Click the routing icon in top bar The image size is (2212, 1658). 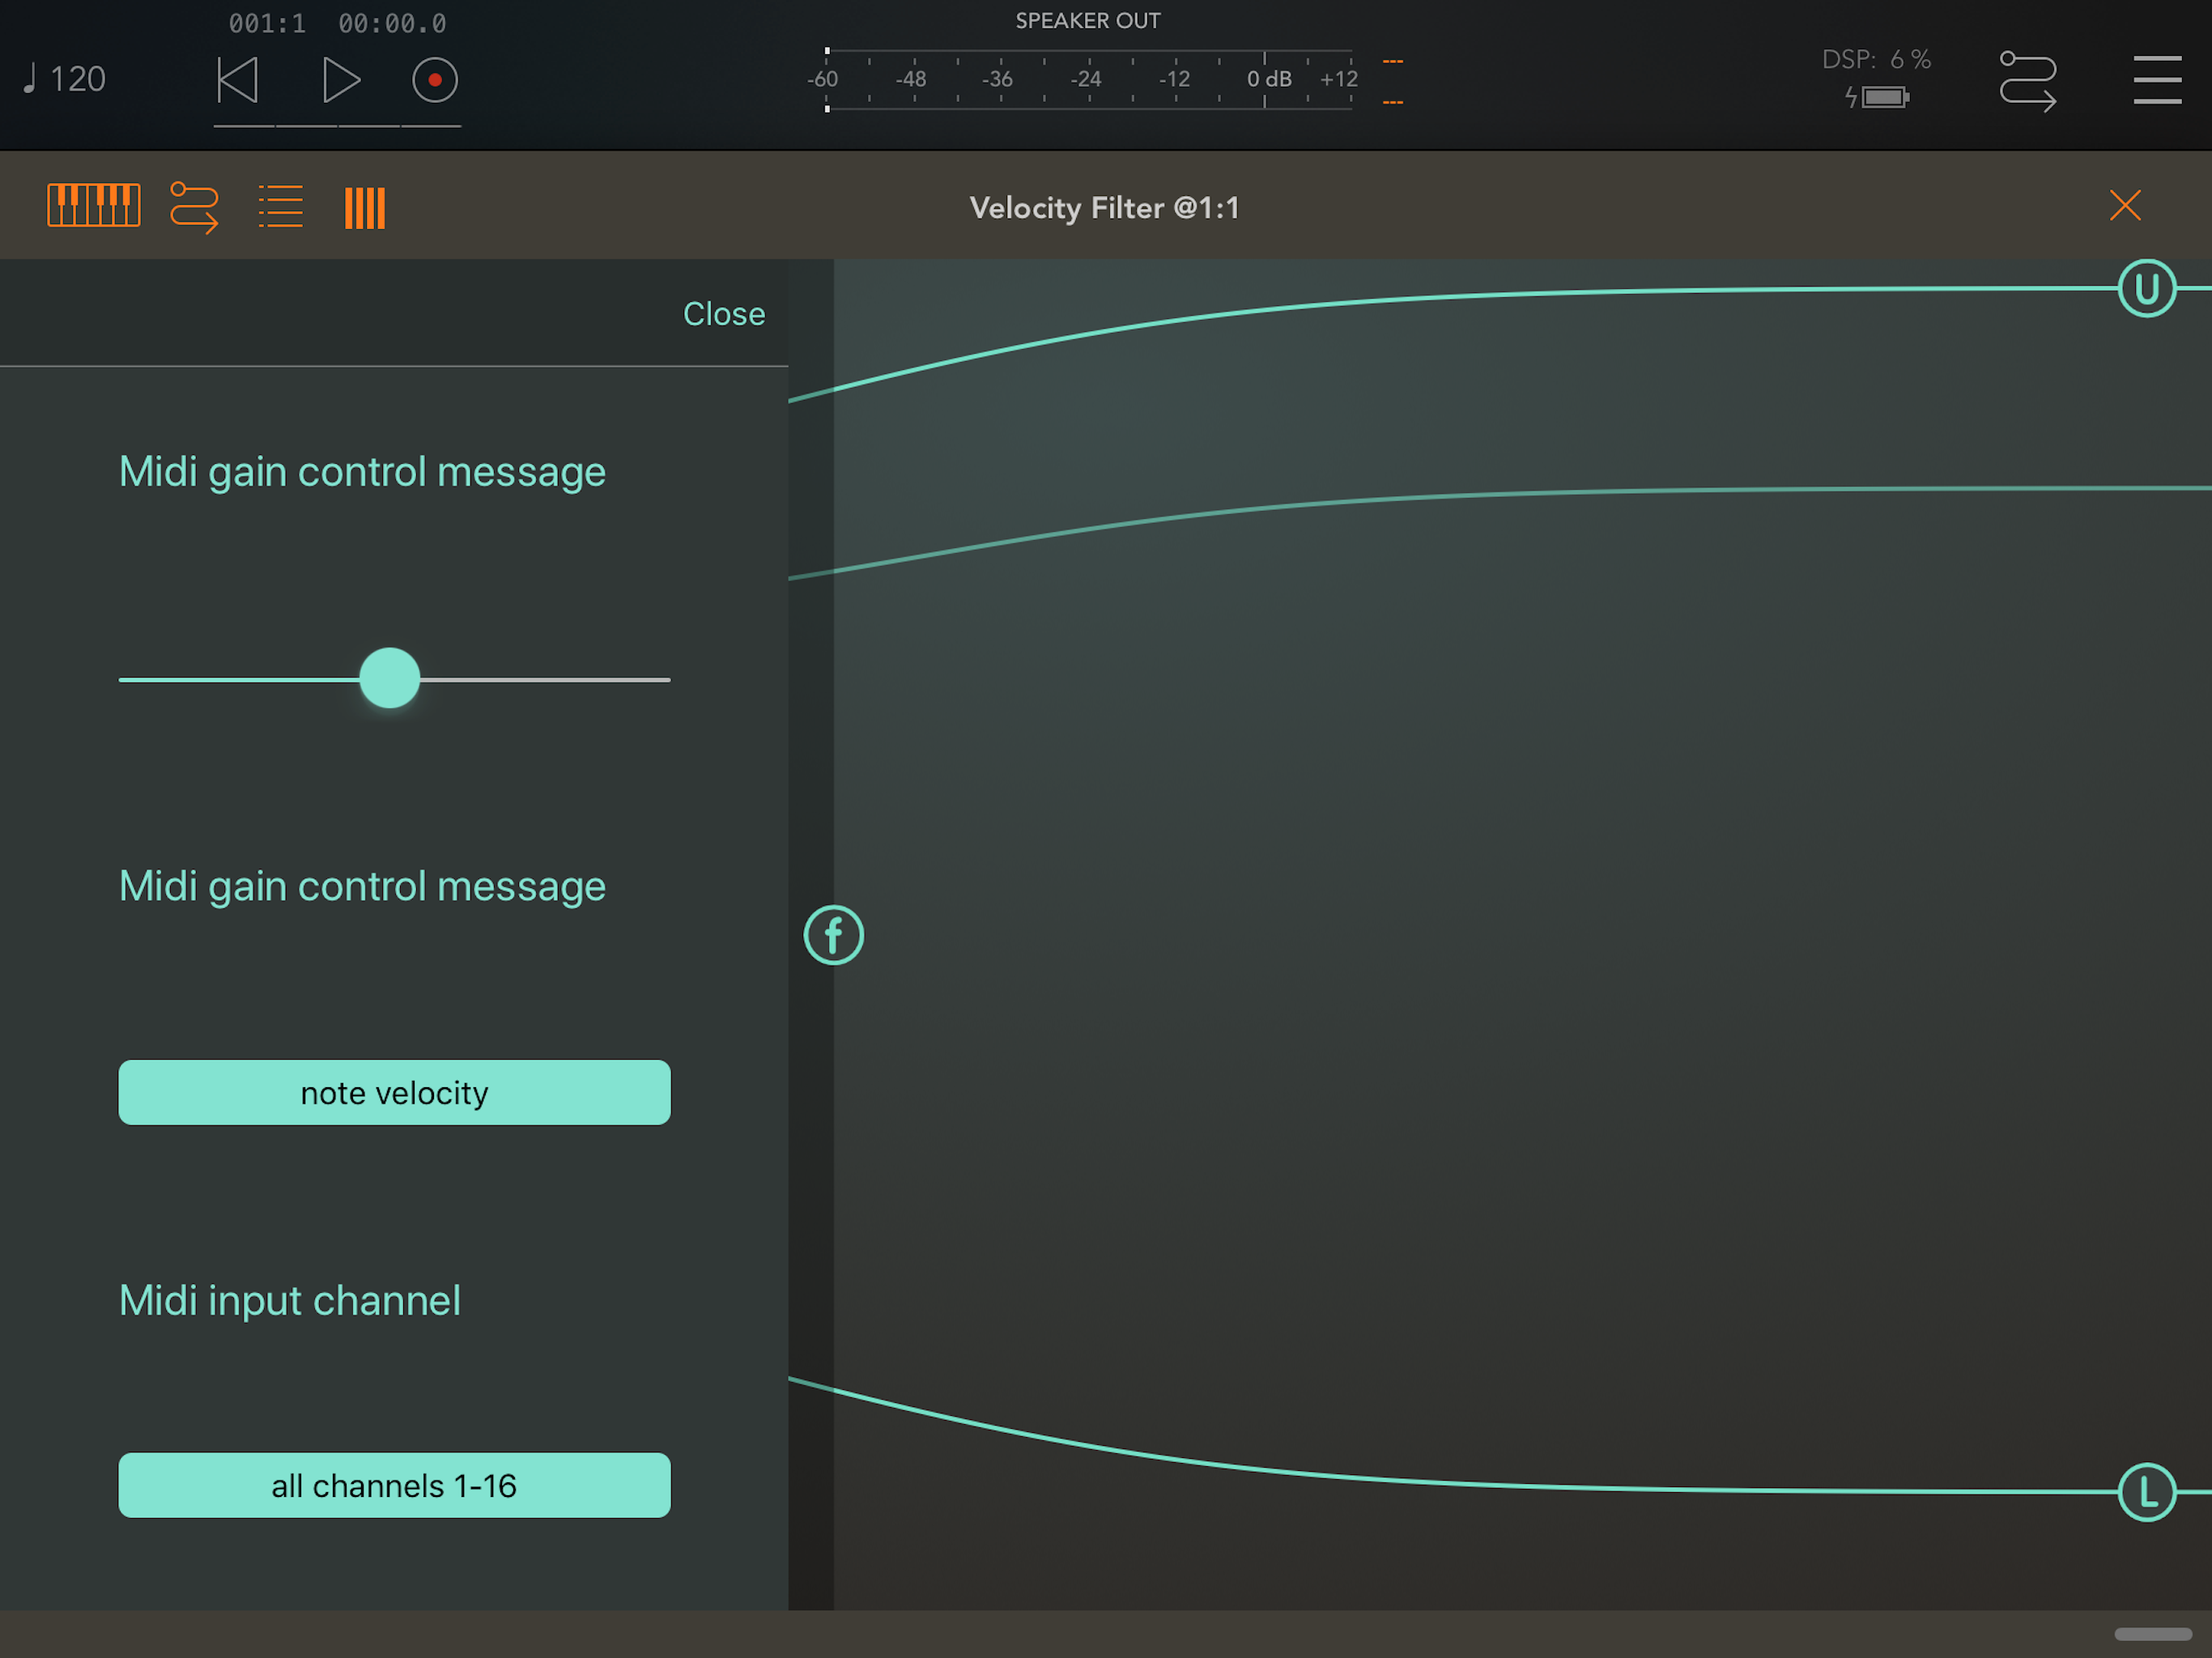pos(2027,80)
